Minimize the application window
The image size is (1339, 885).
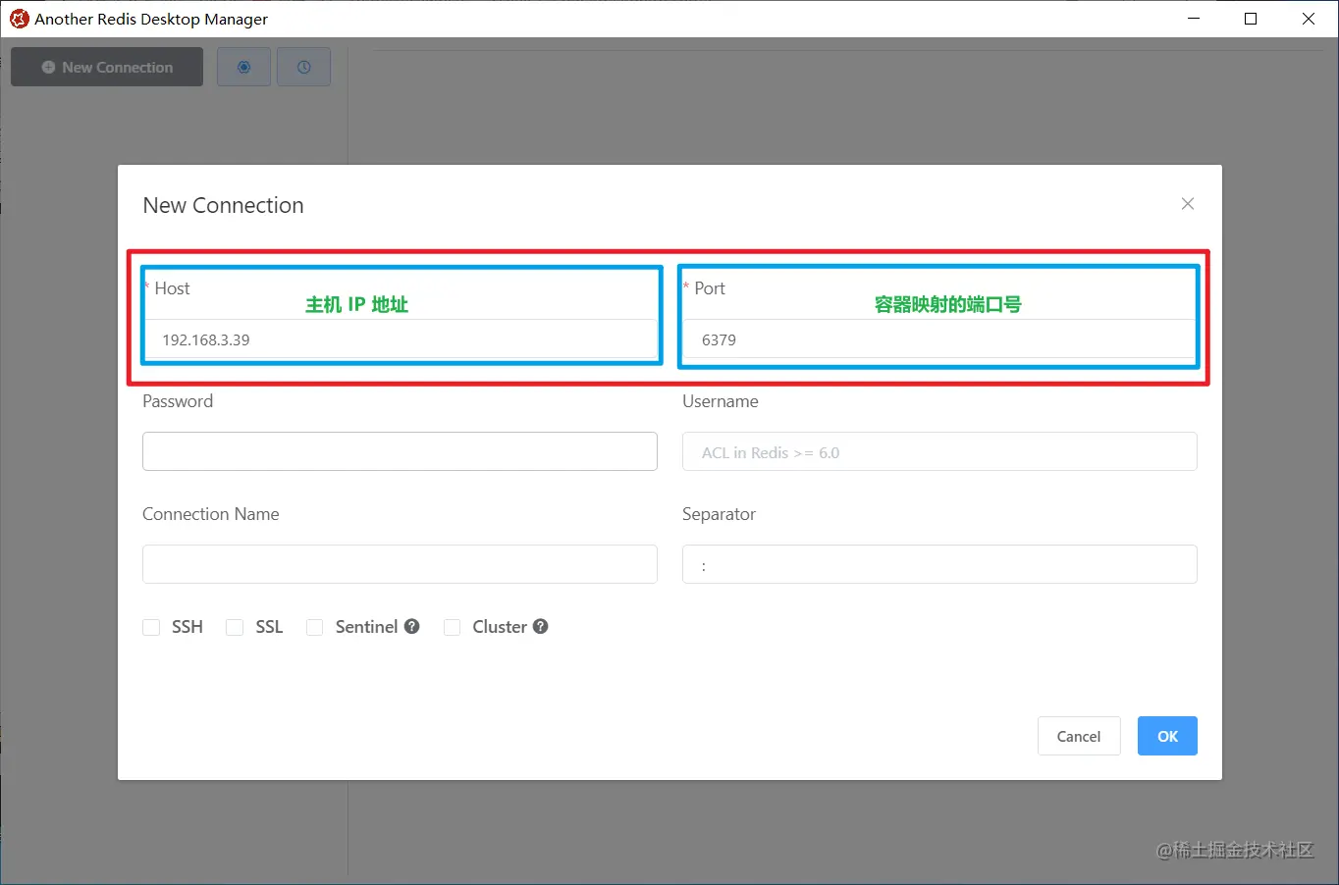click(1194, 19)
